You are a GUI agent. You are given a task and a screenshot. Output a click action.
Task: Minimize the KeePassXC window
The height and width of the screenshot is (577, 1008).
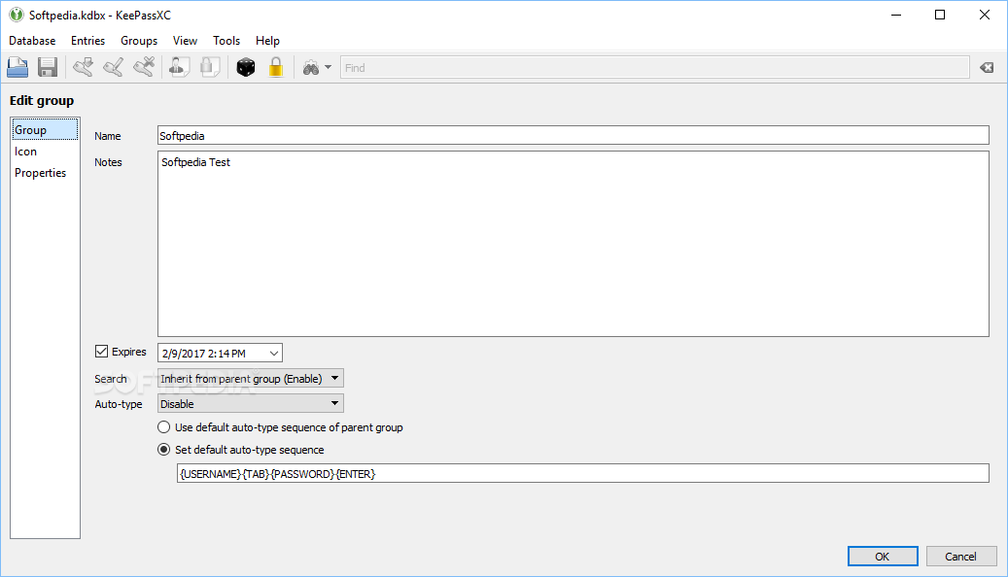point(896,15)
